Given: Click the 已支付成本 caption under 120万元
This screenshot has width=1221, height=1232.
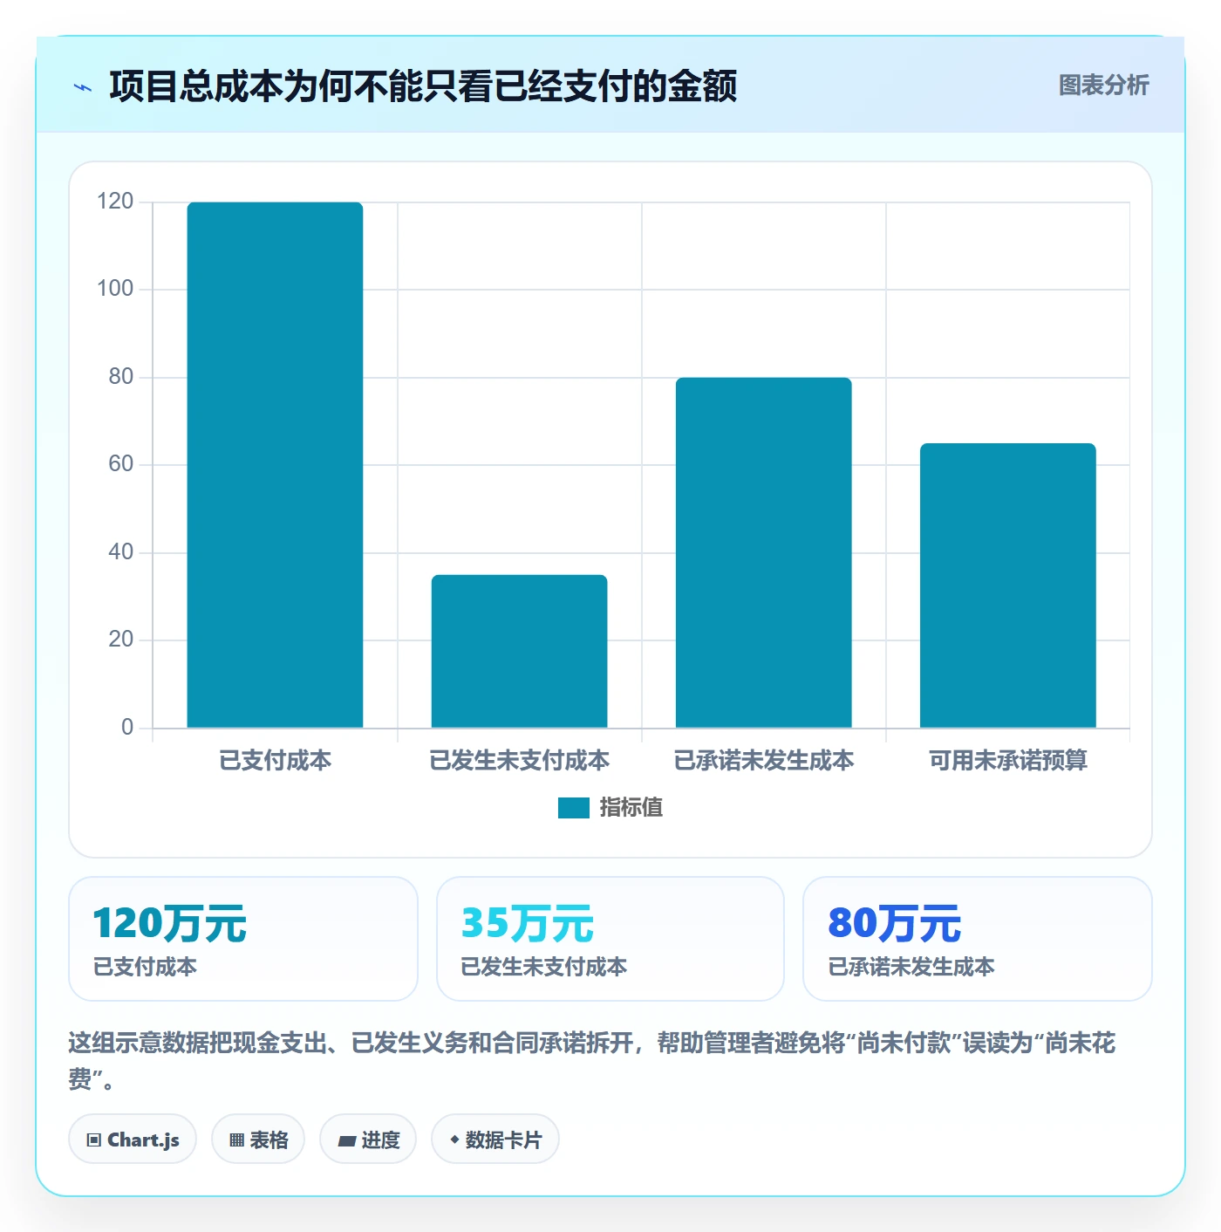Looking at the screenshot, I should point(145,967).
